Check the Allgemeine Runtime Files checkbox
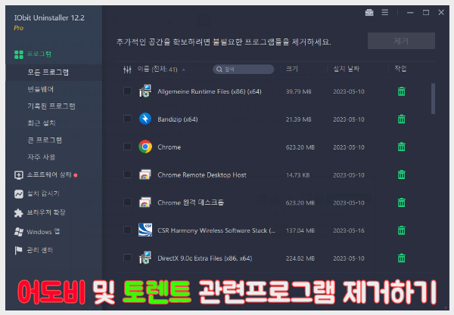 coord(127,91)
